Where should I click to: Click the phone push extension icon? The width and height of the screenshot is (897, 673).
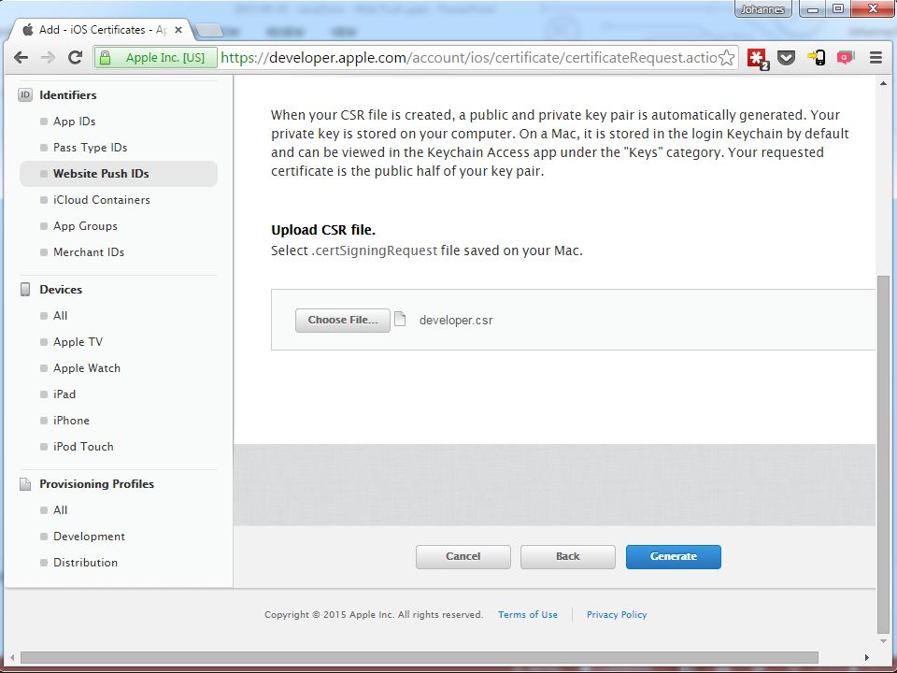pyautogui.click(x=816, y=57)
